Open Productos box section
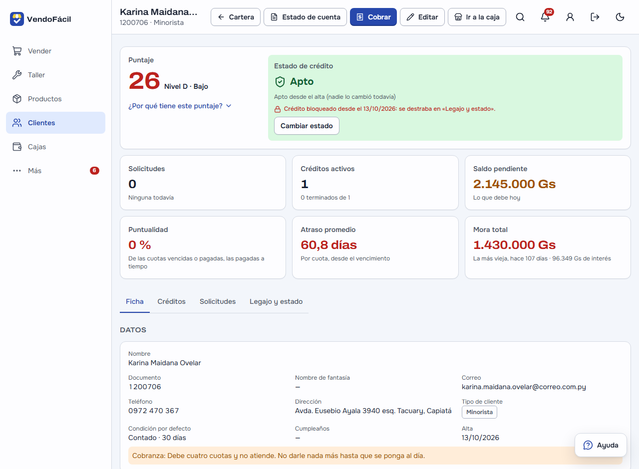The image size is (639, 469). tap(55, 99)
